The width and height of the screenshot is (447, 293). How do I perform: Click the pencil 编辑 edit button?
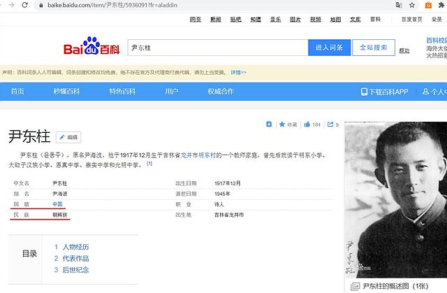[x=68, y=137]
